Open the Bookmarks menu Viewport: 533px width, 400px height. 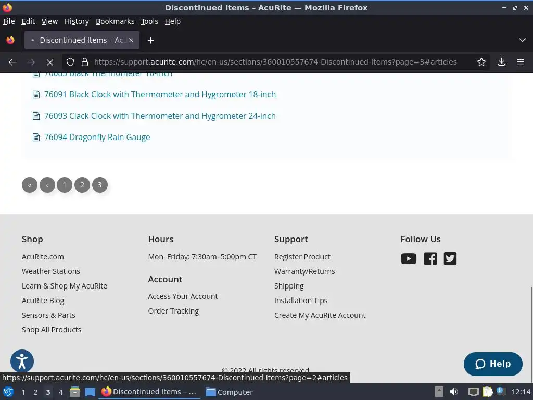tap(115, 21)
